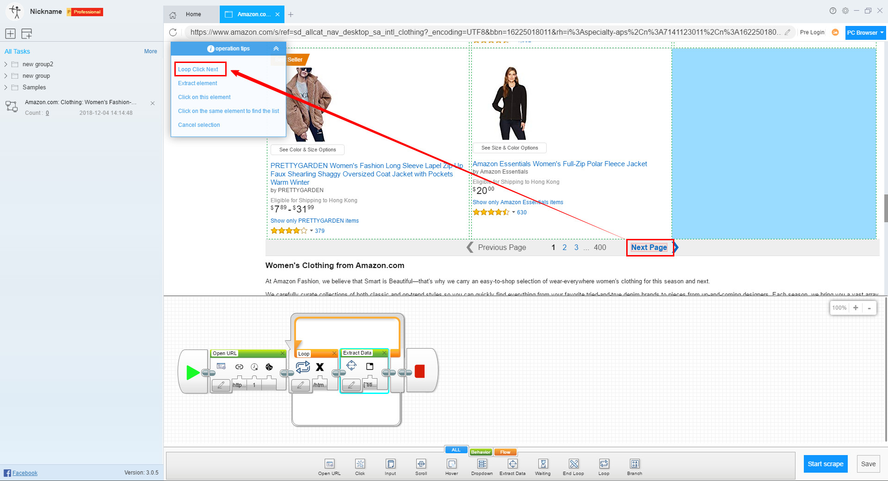Expand the new group folder
The height and width of the screenshot is (481, 888).
[6, 75]
